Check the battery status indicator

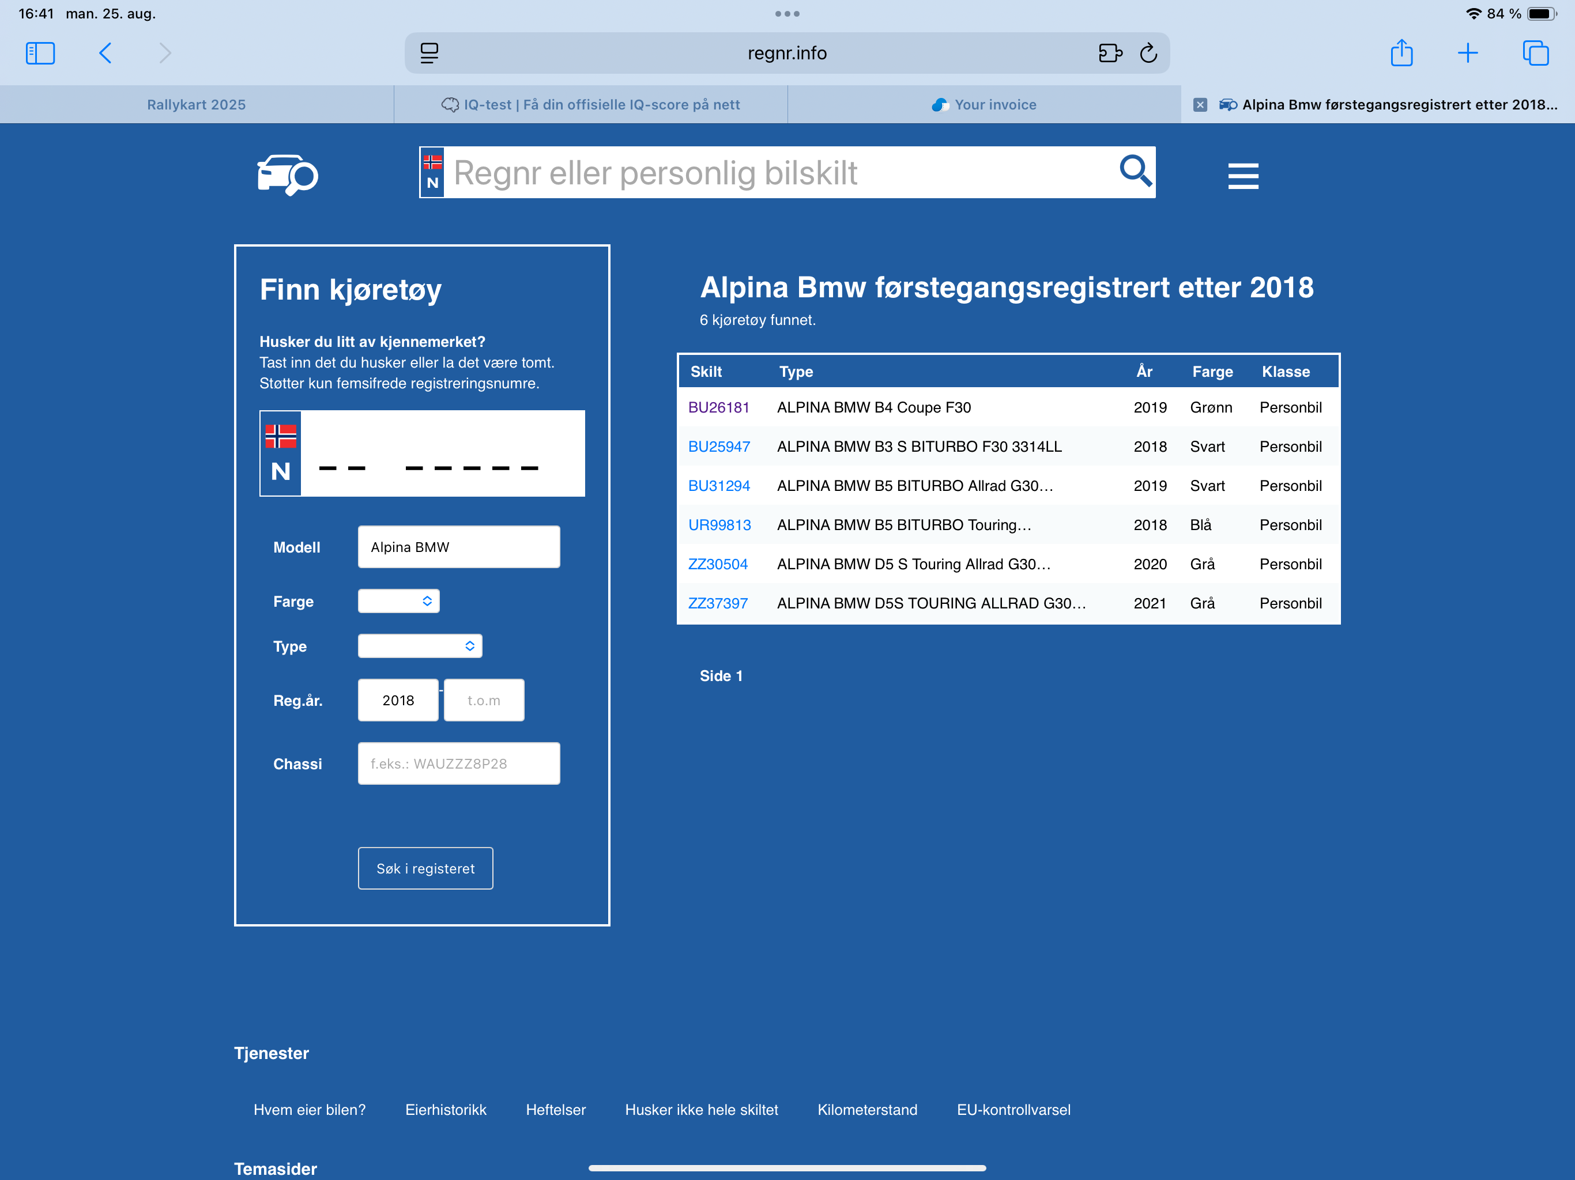(x=1541, y=13)
